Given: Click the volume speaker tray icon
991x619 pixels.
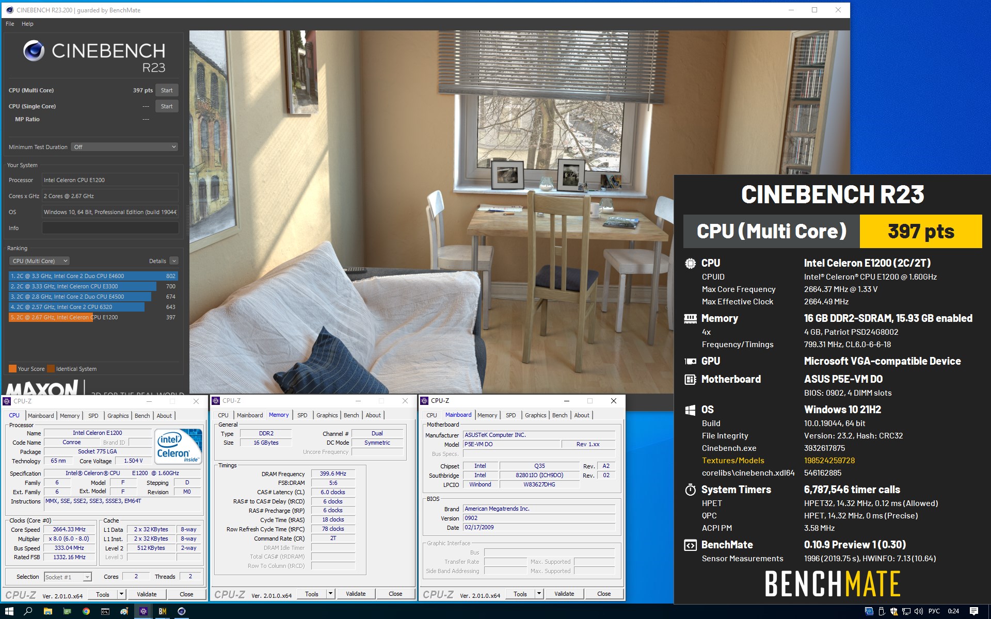Looking at the screenshot, I should (919, 611).
